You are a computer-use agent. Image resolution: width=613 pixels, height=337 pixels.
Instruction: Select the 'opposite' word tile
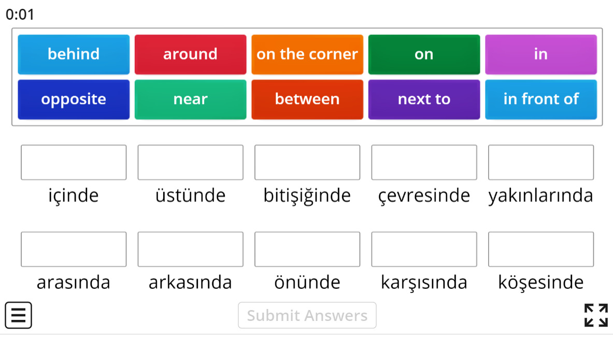[x=73, y=99]
